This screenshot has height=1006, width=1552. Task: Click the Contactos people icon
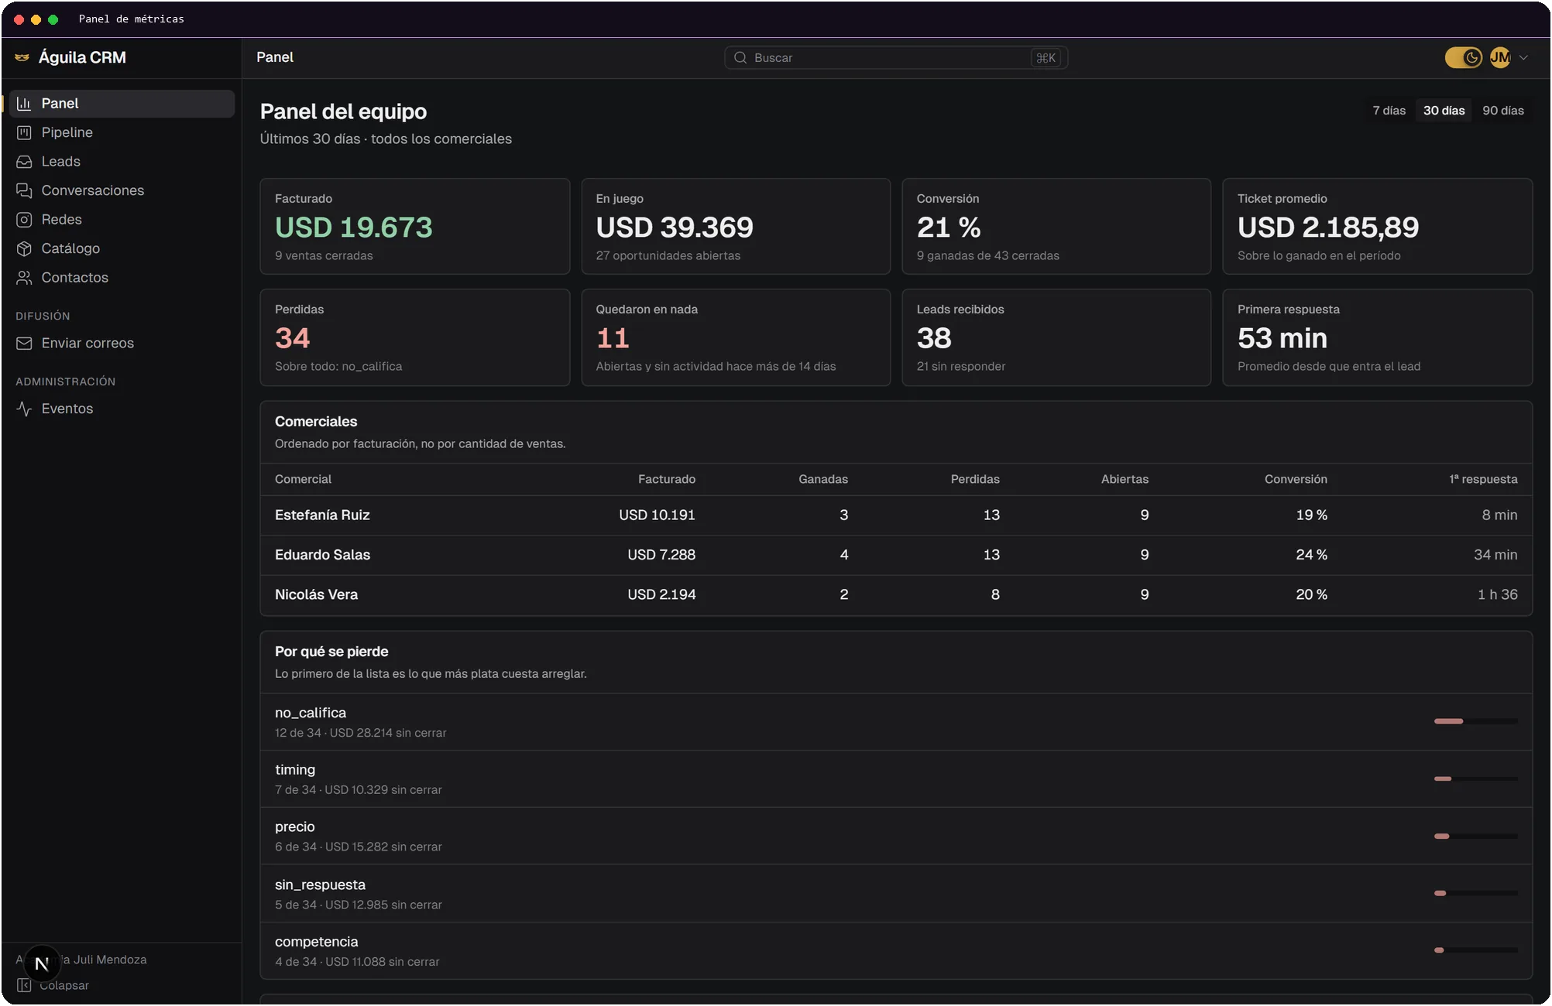click(24, 278)
